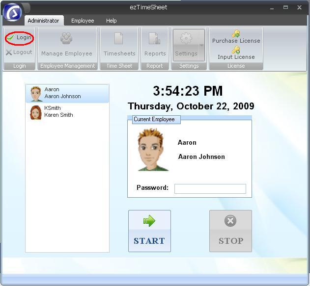
Task: Click the STOP button
Action: (230, 231)
